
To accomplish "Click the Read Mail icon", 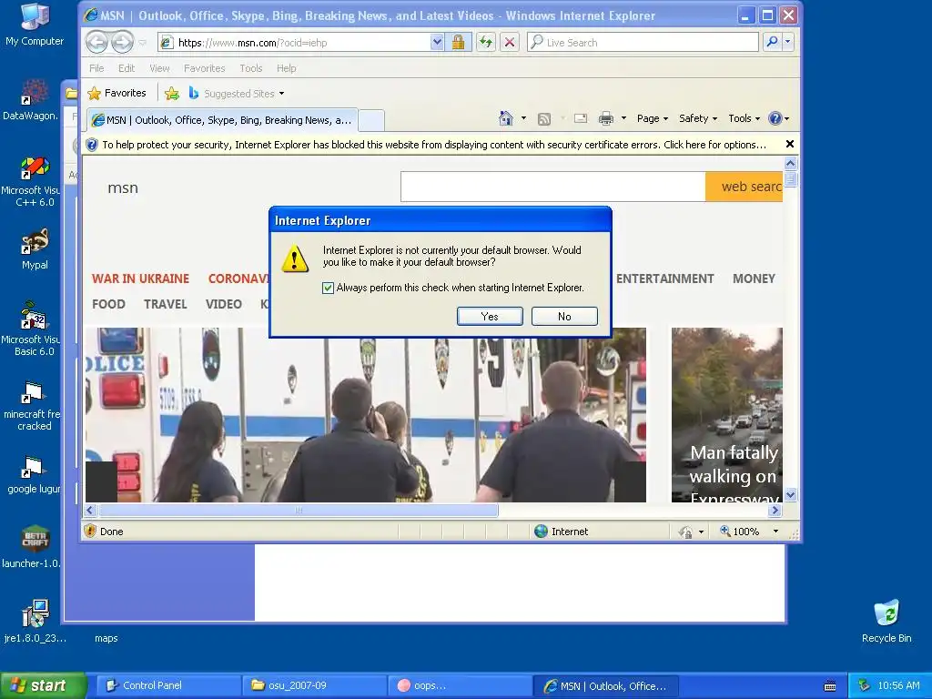I will [581, 118].
